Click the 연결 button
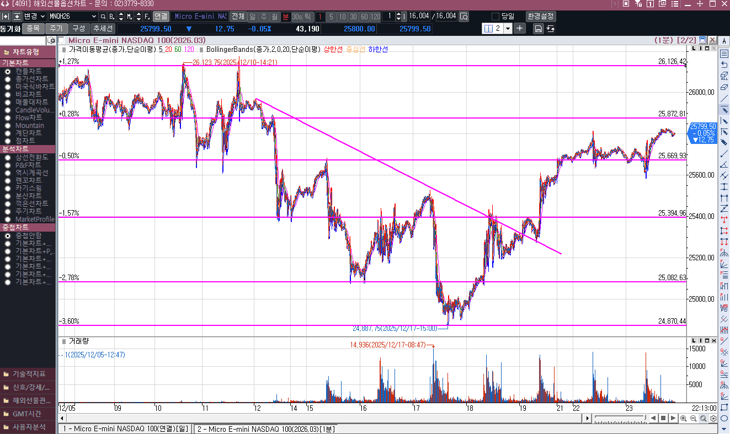This screenshot has width=730, height=434. (x=161, y=17)
